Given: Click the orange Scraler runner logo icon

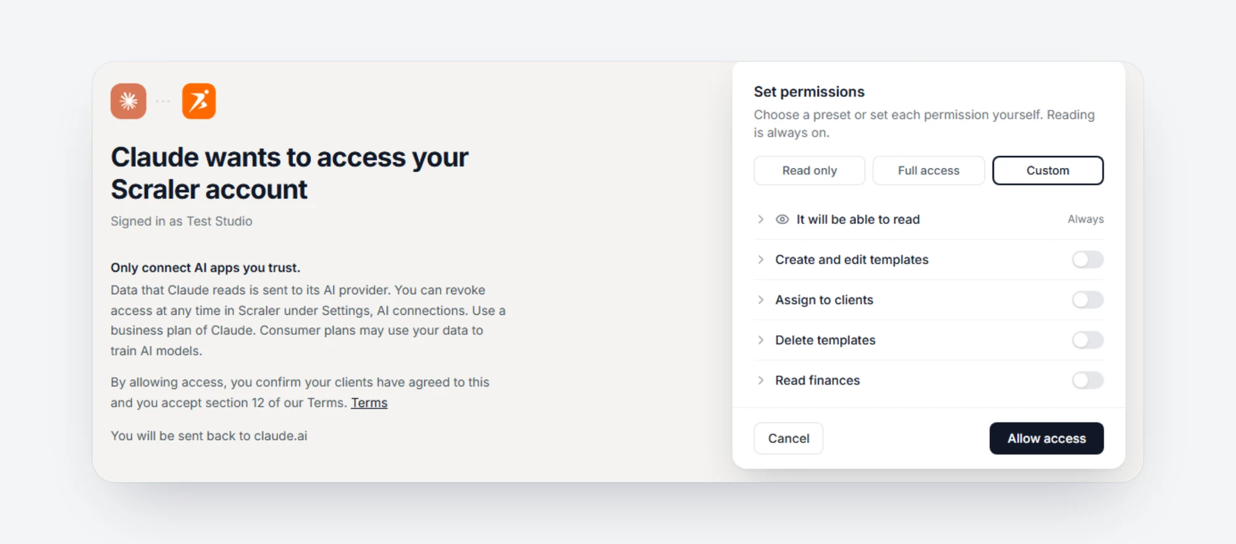Looking at the screenshot, I should click(x=199, y=101).
